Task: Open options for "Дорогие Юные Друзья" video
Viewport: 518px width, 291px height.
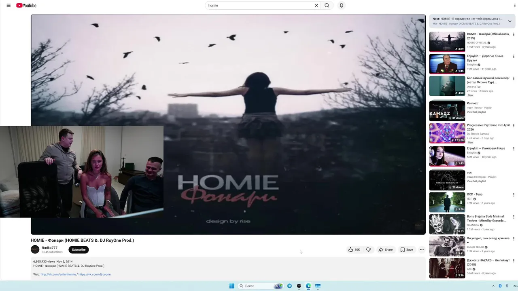Action: tap(514, 56)
